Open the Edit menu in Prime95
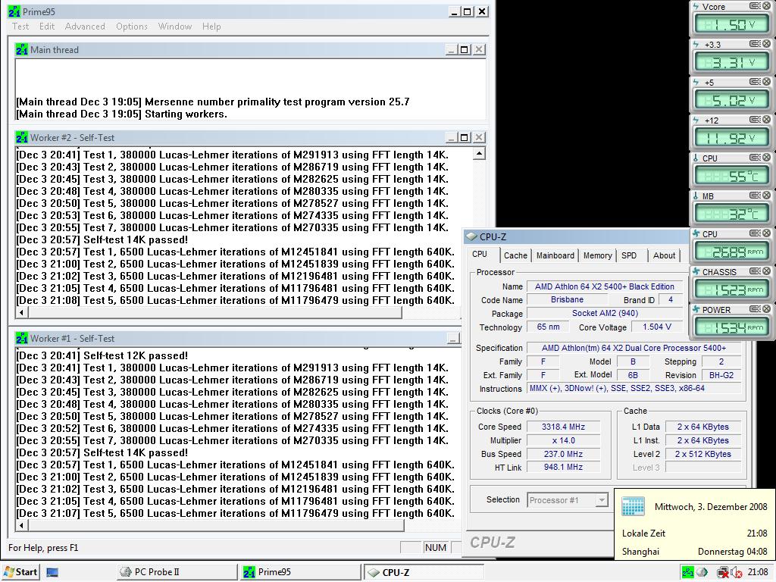Image resolution: width=776 pixels, height=582 pixels. [47, 27]
